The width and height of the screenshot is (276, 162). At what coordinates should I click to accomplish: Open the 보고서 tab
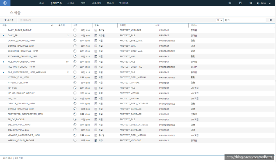point(110,3)
